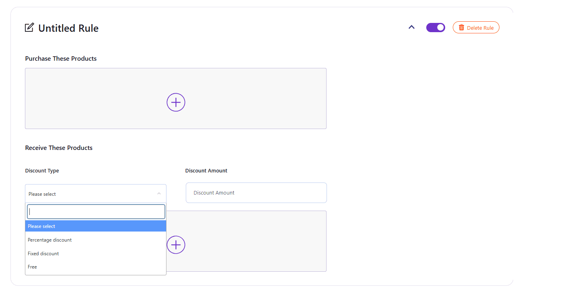The height and width of the screenshot is (287, 563).
Task: Open the Discount Type dropdown
Action: 95,193
